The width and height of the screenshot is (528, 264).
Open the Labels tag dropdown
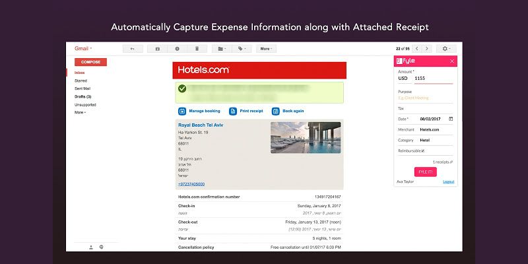click(242, 49)
